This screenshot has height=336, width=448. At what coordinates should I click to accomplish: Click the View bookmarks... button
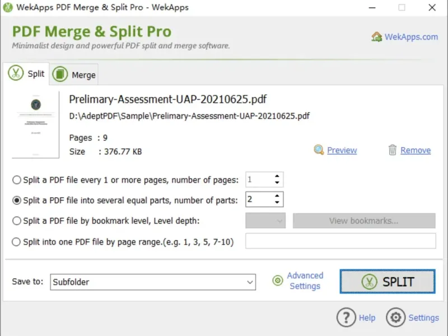(x=363, y=221)
